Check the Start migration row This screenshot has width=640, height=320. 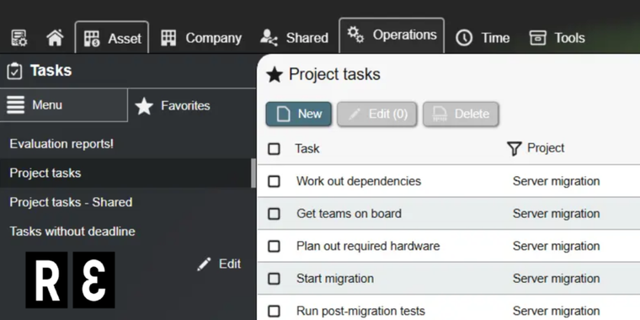(x=274, y=279)
